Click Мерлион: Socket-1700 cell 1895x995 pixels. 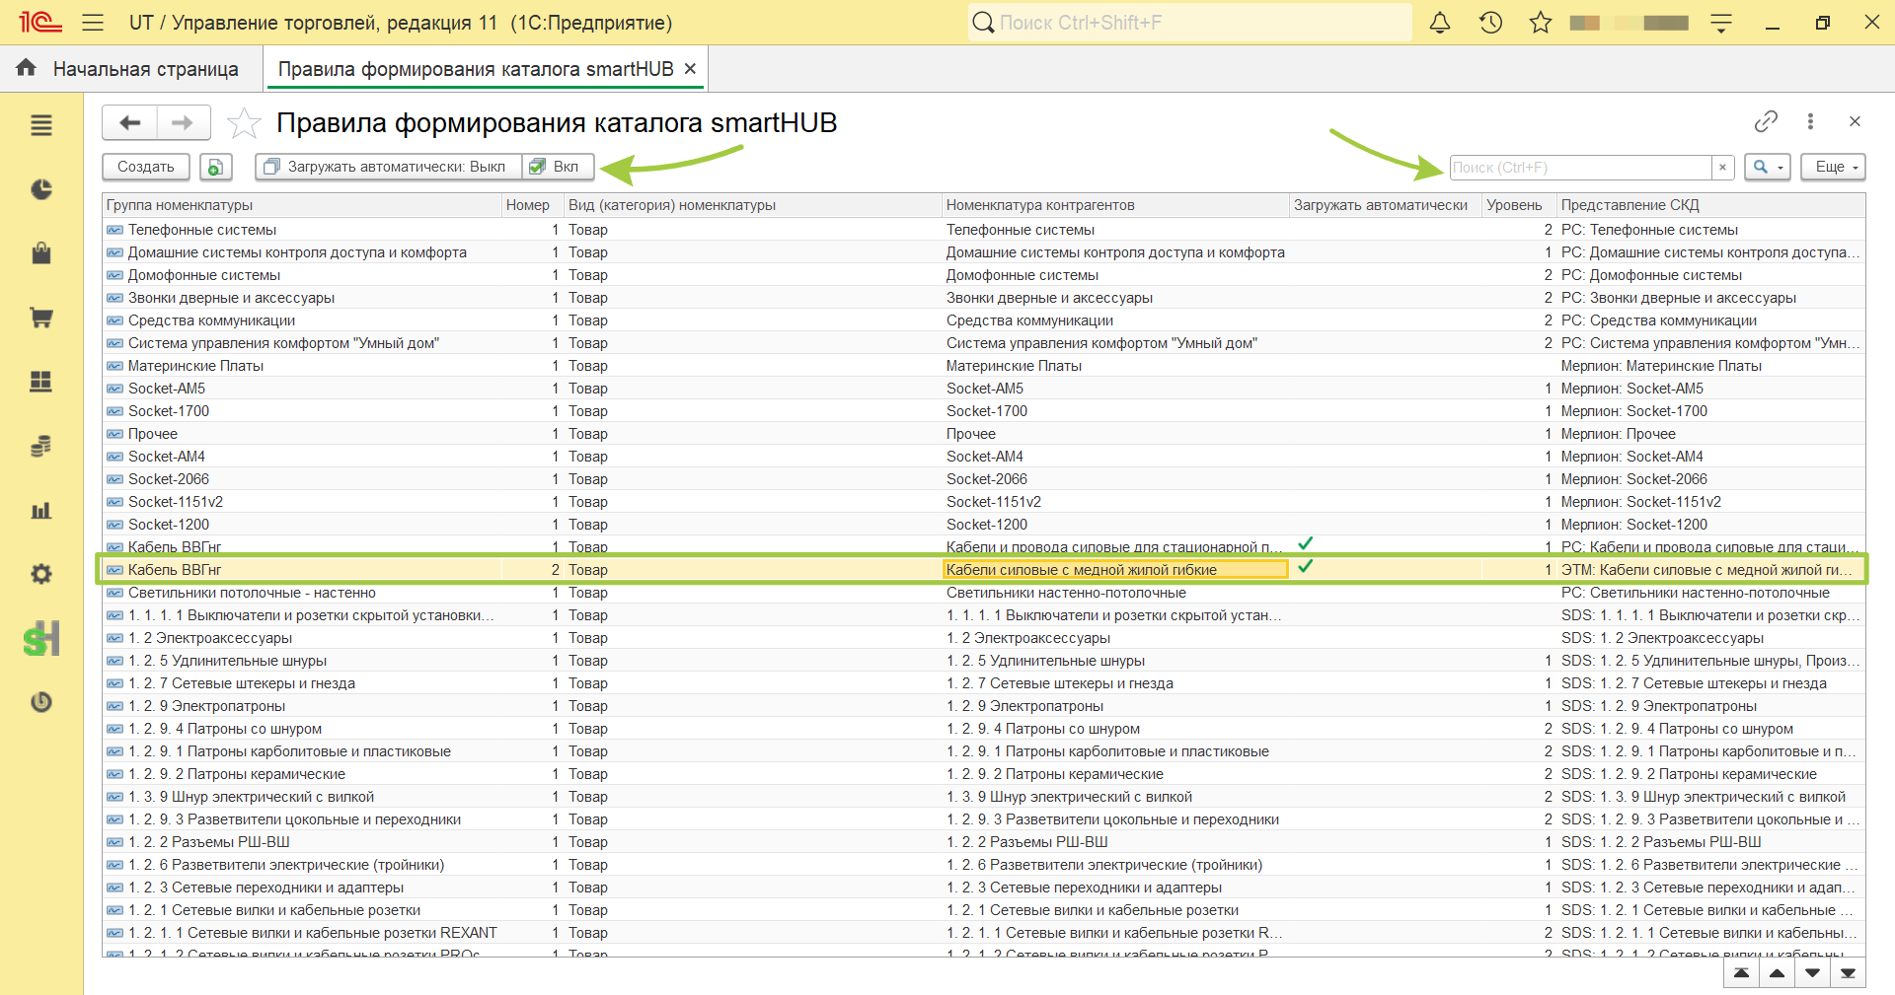(1710, 411)
